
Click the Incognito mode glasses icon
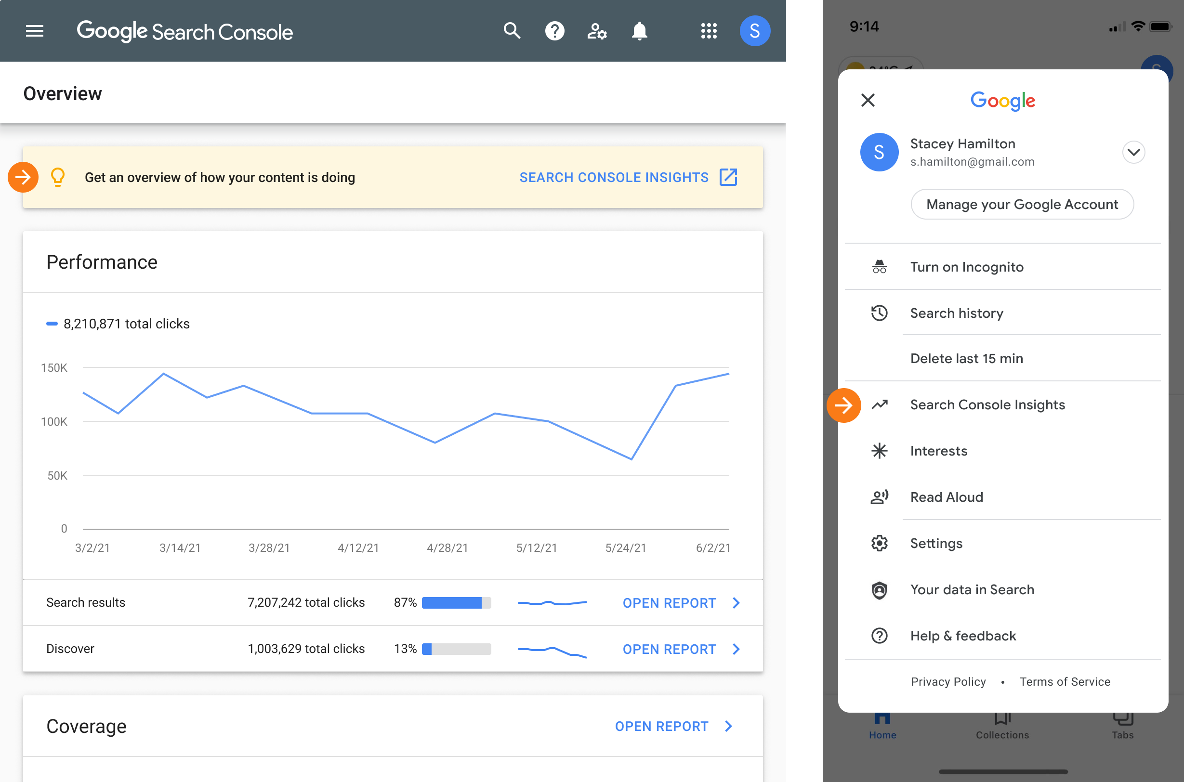pos(879,266)
